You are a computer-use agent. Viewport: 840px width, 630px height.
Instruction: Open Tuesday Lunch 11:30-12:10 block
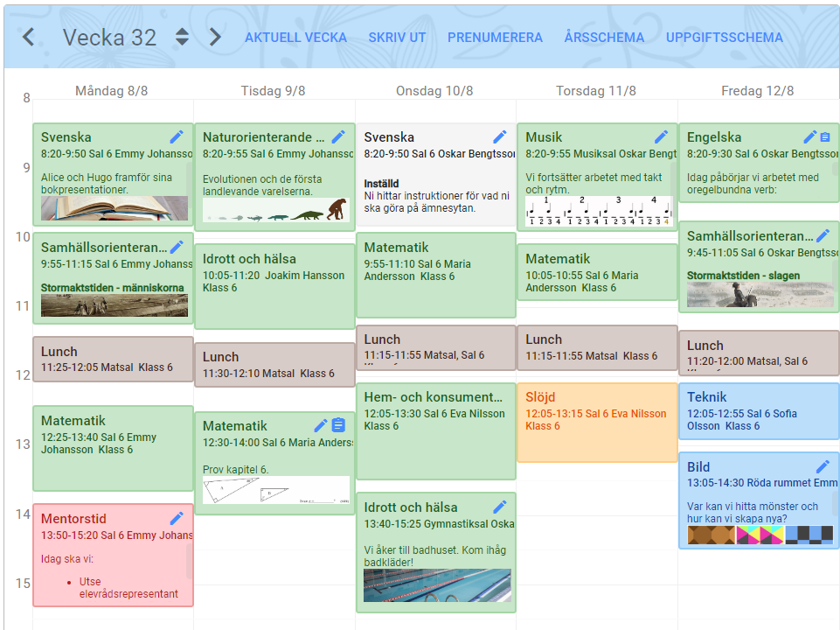tap(274, 365)
